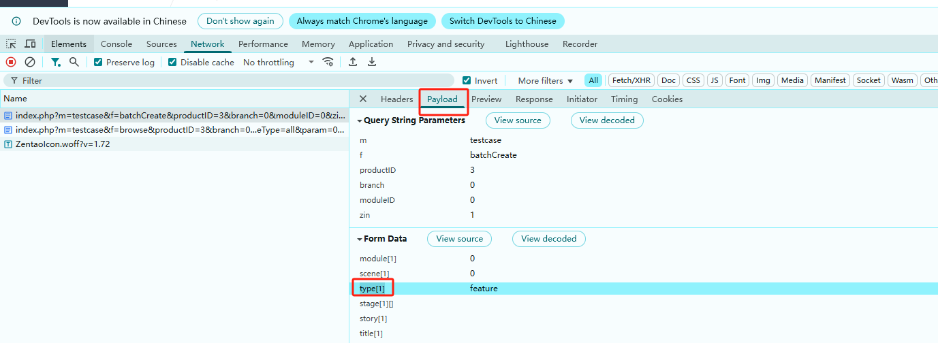Screen dimensions: 938x343
Task: Click View source under Form Data
Action: click(460, 239)
